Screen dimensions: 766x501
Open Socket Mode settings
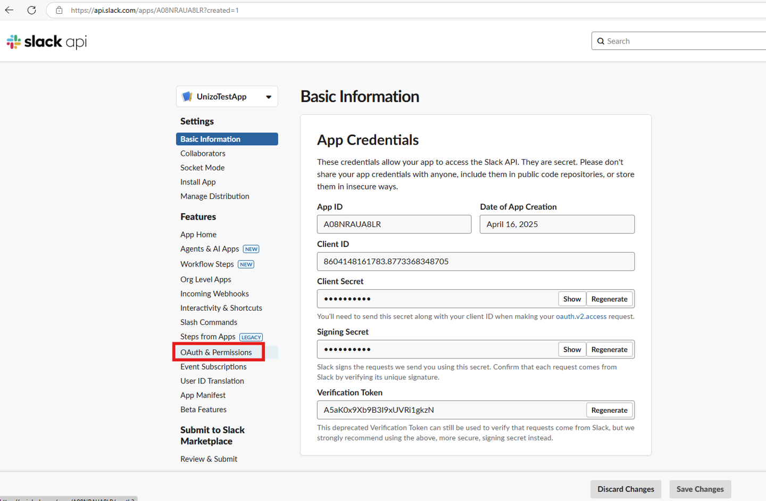[202, 168]
